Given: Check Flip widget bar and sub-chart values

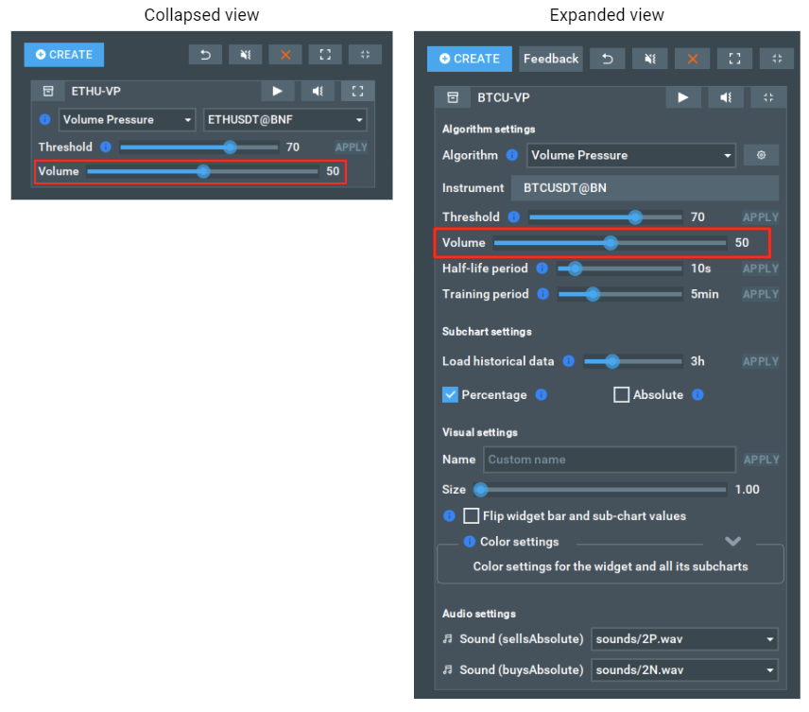Looking at the screenshot, I should point(471,516).
